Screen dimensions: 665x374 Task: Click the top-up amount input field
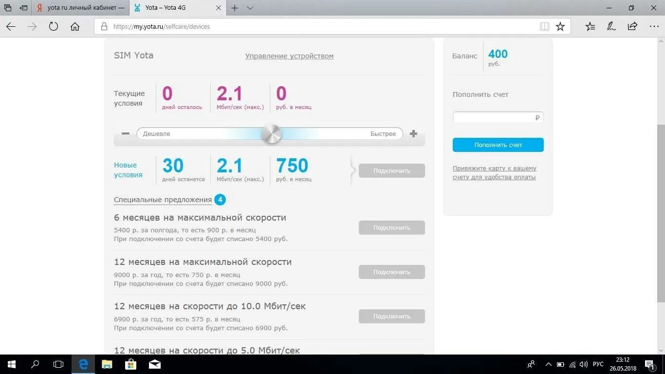click(x=498, y=117)
